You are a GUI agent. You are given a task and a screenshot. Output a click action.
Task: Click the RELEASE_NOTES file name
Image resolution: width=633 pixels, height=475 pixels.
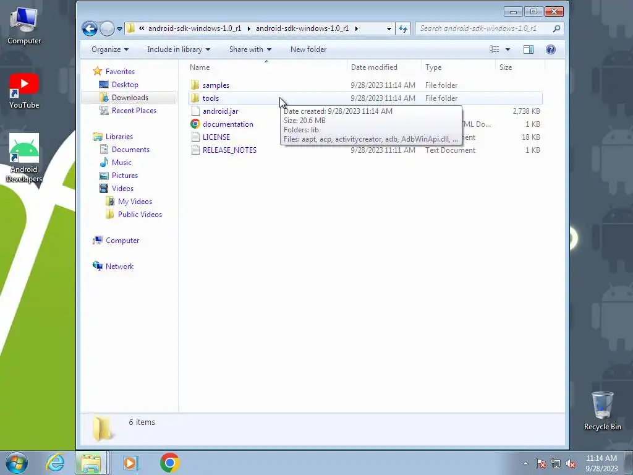[230, 150]
